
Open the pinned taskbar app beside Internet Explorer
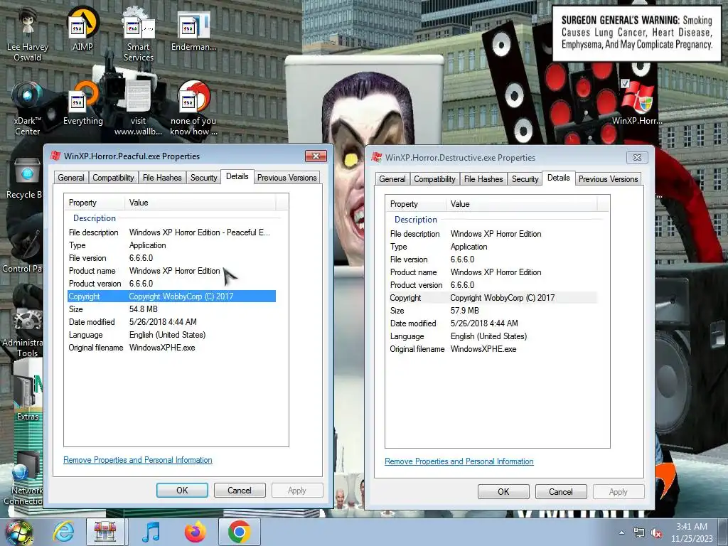(105, 532)
